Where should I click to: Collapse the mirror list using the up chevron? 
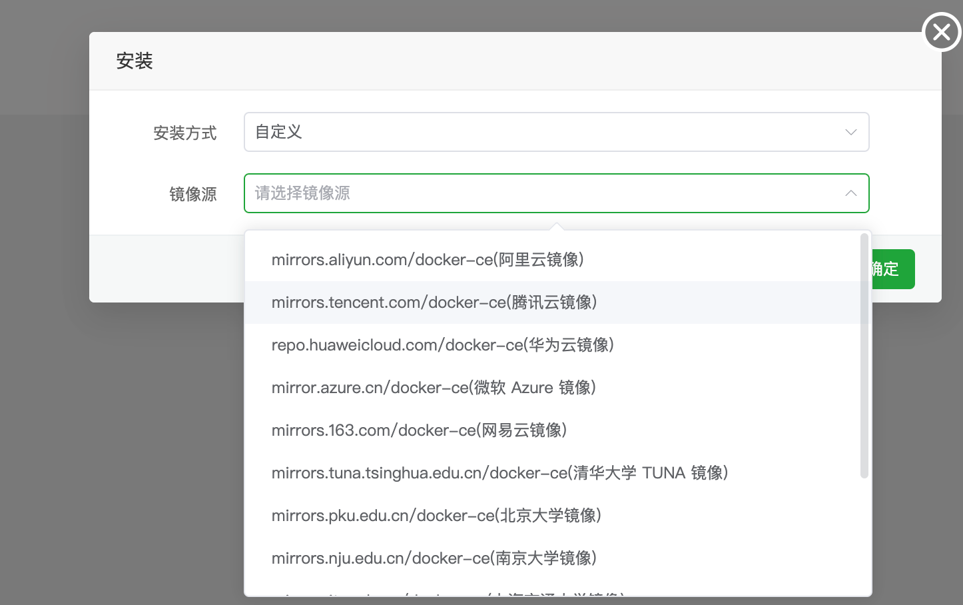click(850, 193)
